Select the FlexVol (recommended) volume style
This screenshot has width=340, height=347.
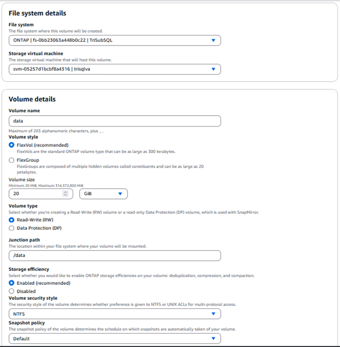click(x=12, y=145)
